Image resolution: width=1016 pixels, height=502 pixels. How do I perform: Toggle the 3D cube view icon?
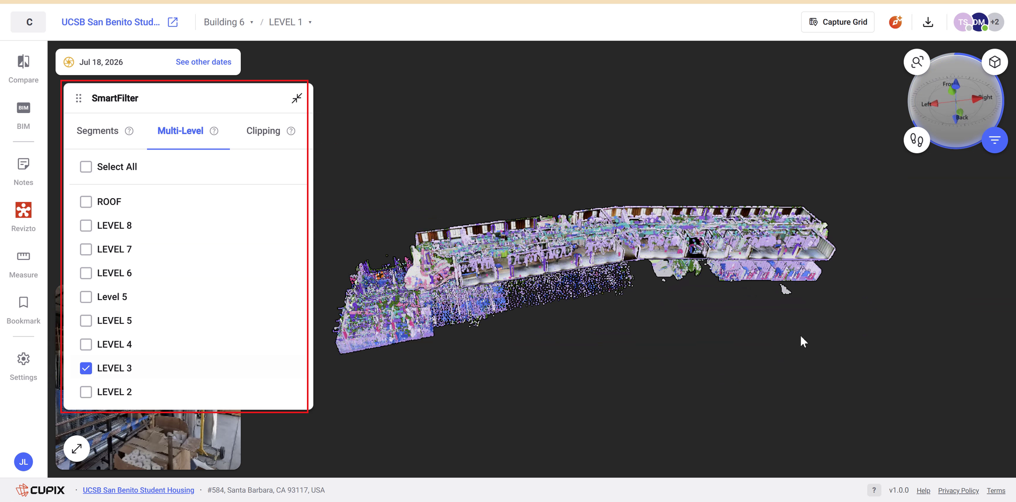point(995,62)
